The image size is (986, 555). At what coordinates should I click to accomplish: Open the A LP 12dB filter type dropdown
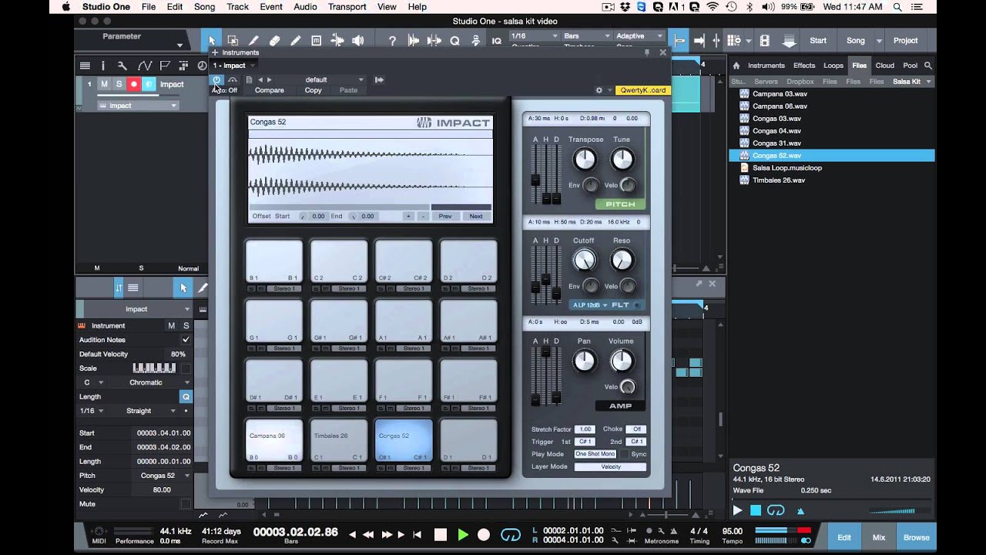click(x=589, y=305)
